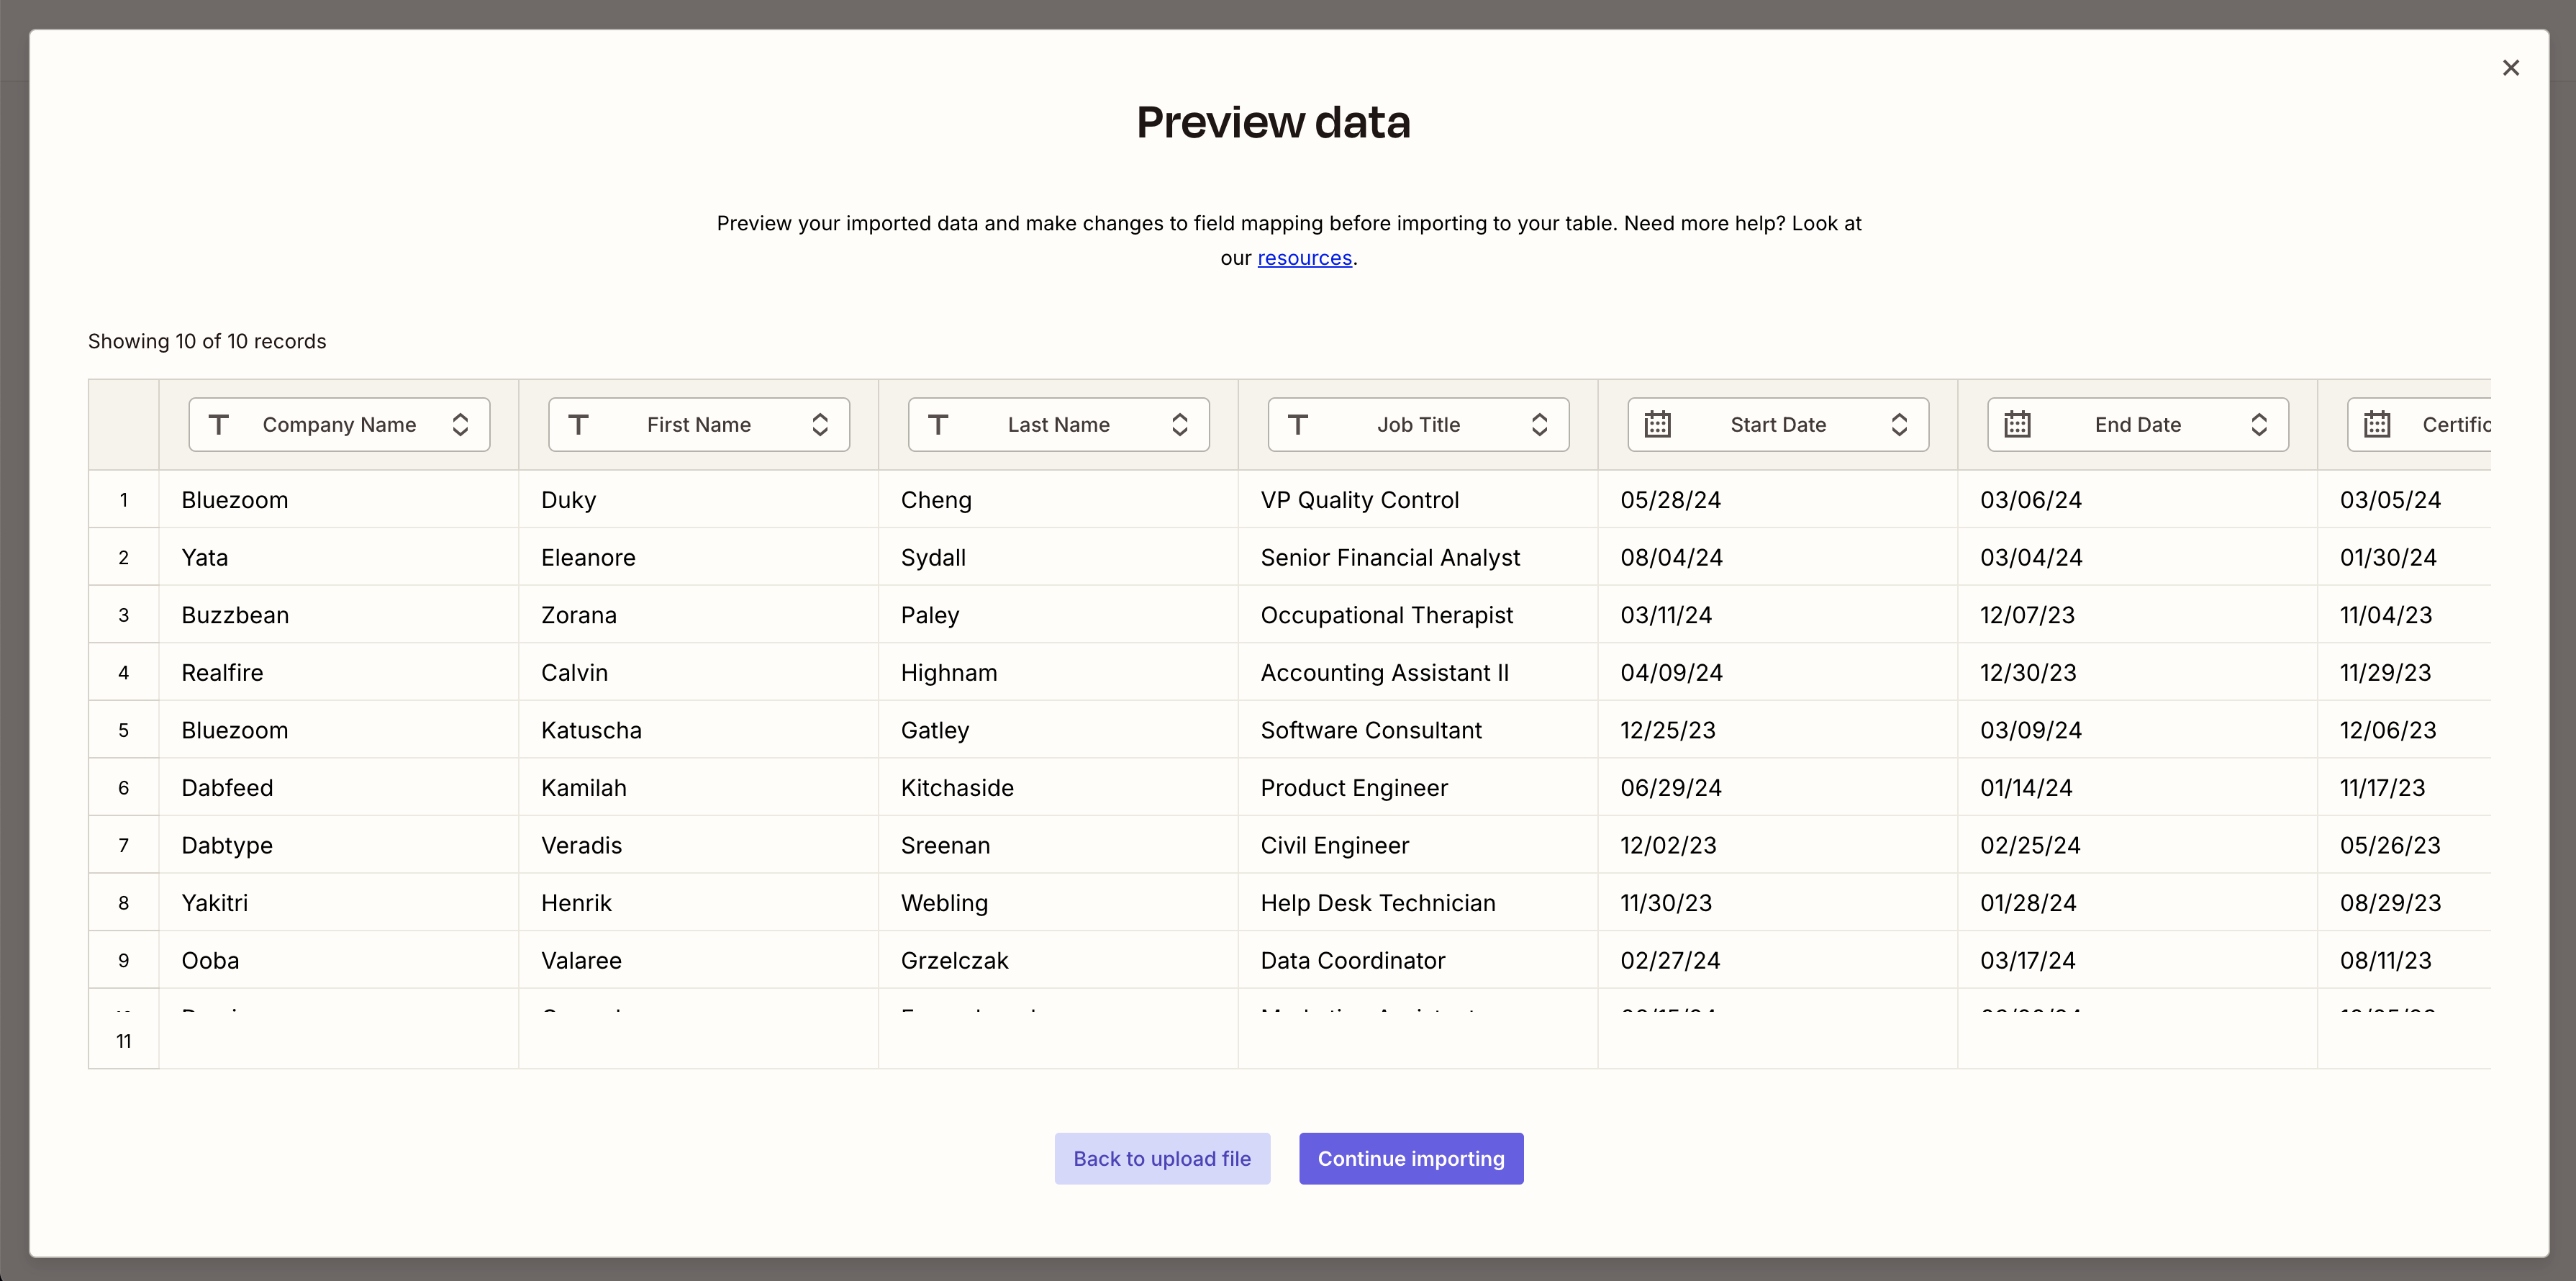The width and height of the screenshot is (2576, 1281).
Task: Close the Preview data dialog
Action: coord(2510,68)
